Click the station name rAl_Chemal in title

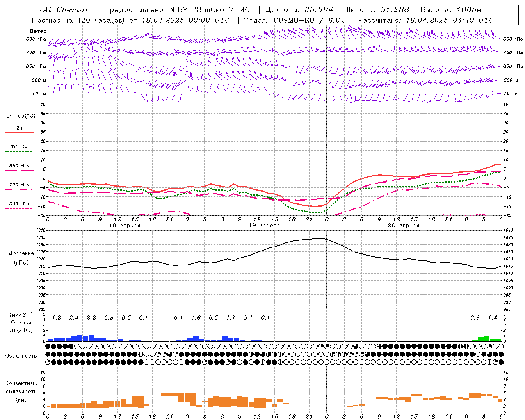point(63,10)
